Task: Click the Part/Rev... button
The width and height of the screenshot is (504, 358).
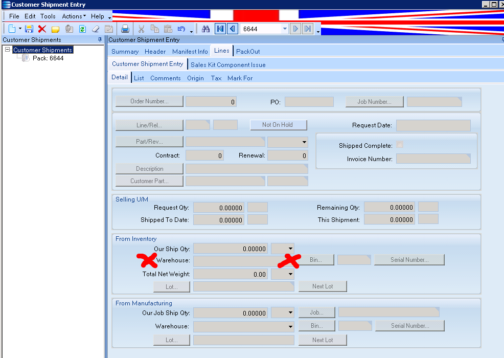Action: click(x=149, y=142)
